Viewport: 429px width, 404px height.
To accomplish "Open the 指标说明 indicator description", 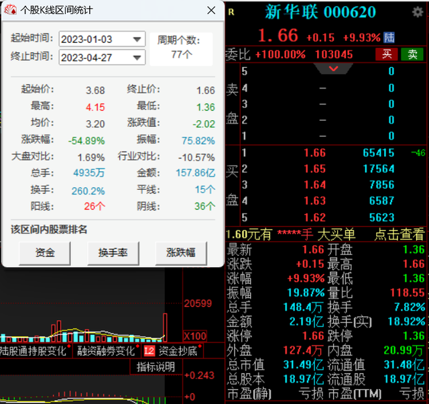I will point(156,367).
